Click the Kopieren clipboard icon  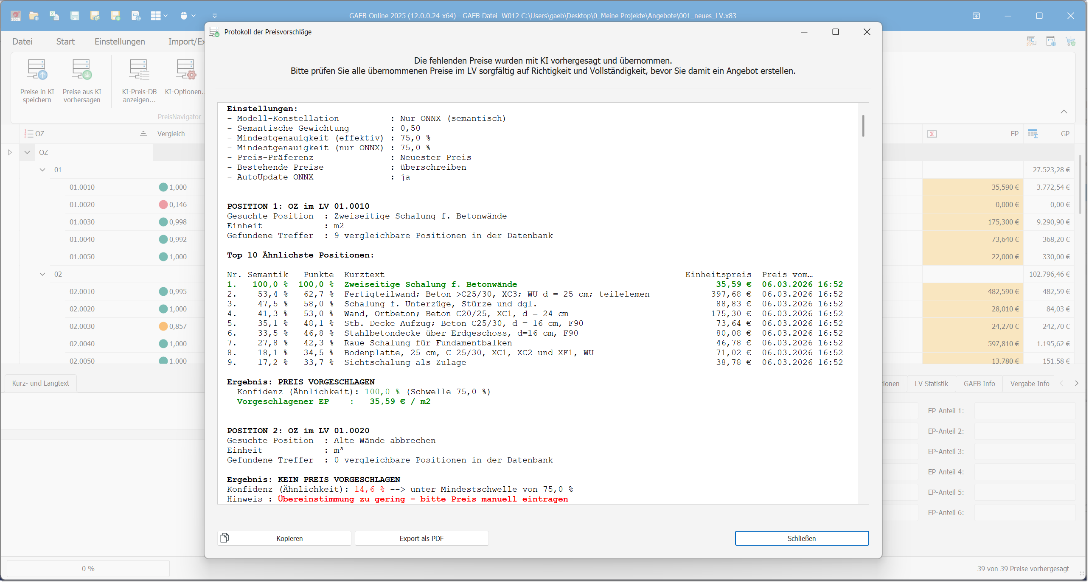click(x=225, y=538)
